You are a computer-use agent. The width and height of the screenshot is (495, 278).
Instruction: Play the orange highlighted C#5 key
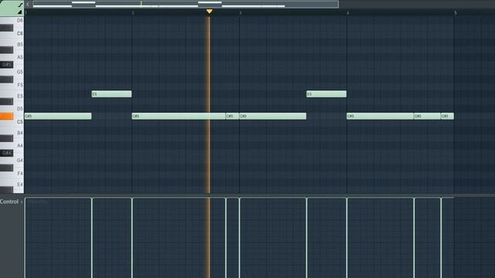[x=7, y=117]
